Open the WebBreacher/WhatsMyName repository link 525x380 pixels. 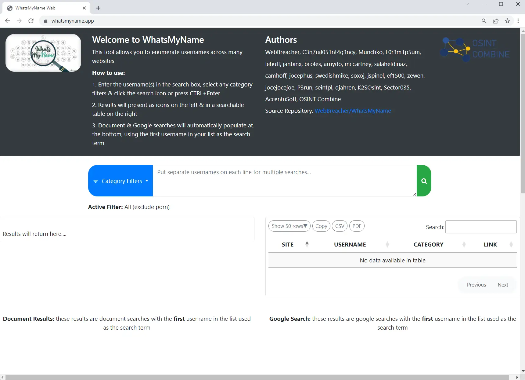tap(353, 111)
